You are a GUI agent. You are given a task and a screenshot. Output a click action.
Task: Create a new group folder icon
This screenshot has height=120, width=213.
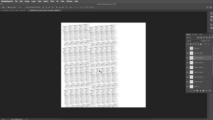tap(203, 91)
